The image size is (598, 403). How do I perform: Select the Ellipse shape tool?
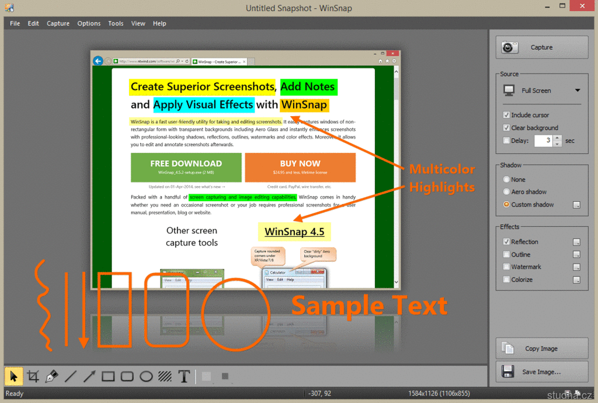pyautogui.click(x=146, y=376)
